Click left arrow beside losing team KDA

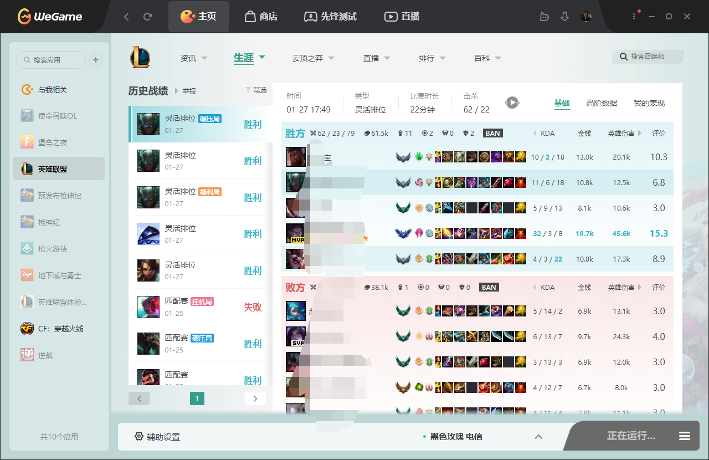click(x=535, y=287)
